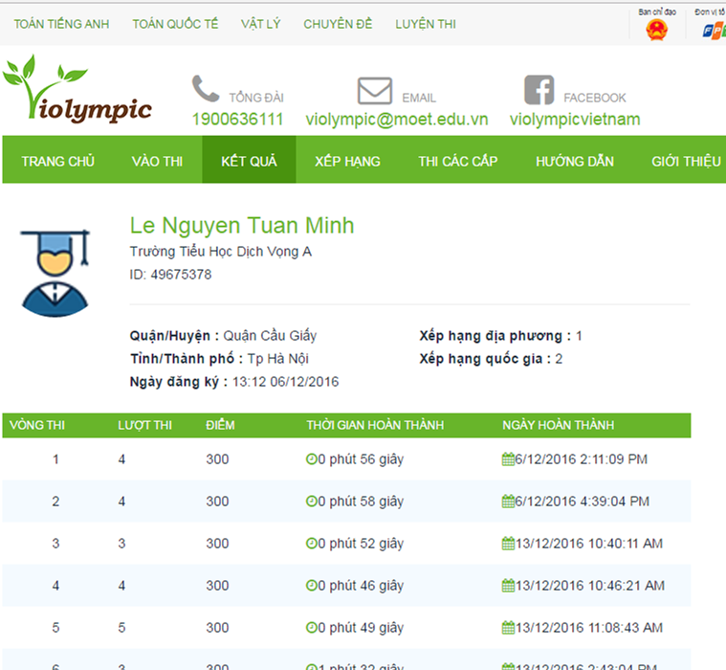The width and height of the screenshot is (726, 670).
Task: Go to the Vào Thi menu
Action: click(157, 161)
